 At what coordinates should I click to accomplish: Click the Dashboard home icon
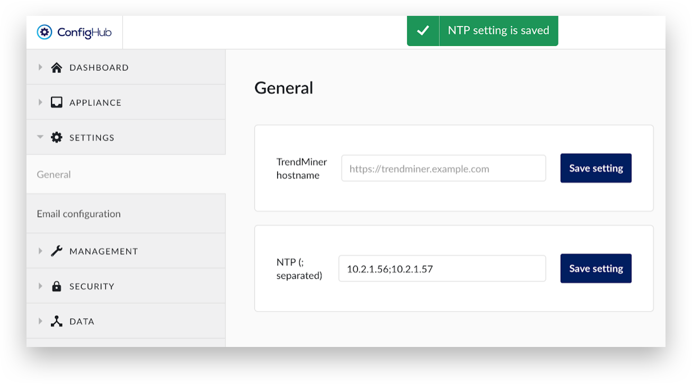coord(57,67)
